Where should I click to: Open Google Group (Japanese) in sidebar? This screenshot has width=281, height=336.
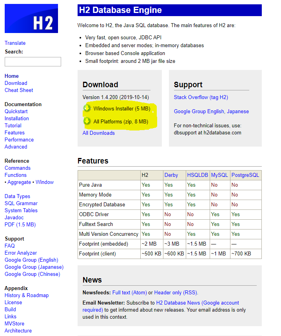pos(34,267)
